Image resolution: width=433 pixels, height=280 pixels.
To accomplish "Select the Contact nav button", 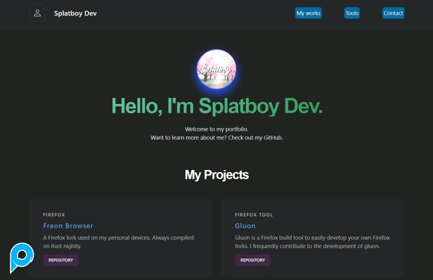I will tap(393, 13).
